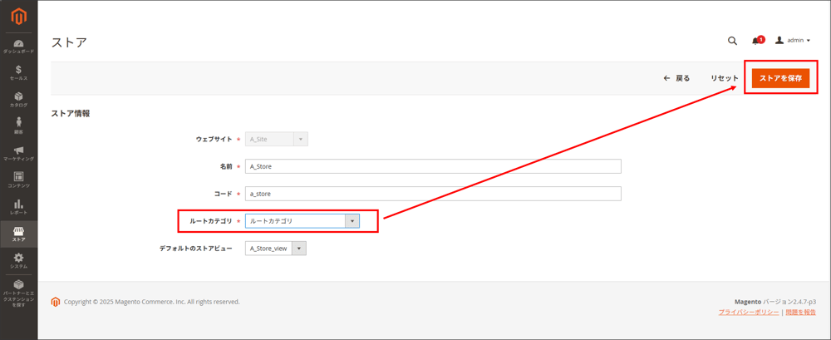831x340 pixels.
Task: Open the notifications bell icon
Action: [x=756, y=40]
